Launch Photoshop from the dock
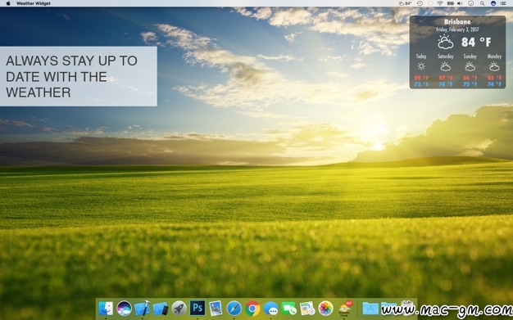The image size is (513, 320). click(x=197, y=308)
